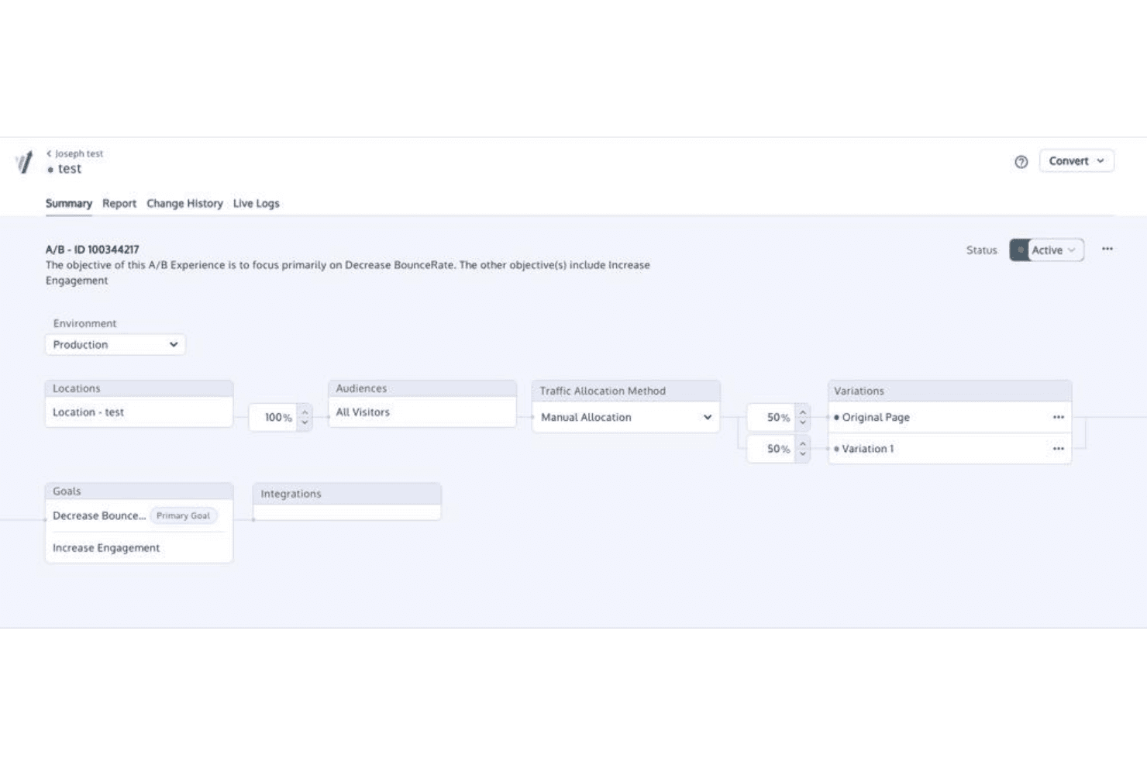Click the Primary Goal badge

183,515
